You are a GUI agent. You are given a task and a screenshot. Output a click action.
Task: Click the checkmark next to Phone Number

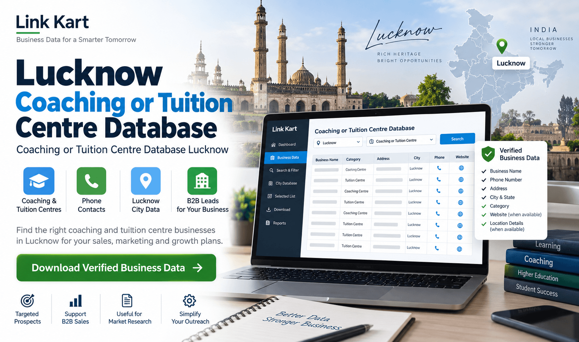coord(483,180)
